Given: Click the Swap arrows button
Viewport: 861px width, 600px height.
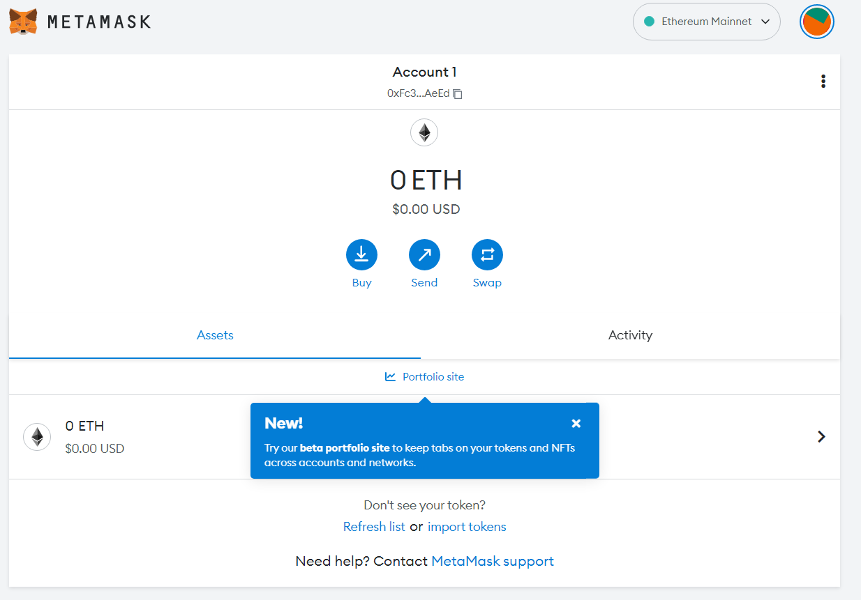Looking at the screenshot, I should pyautogui.click(x=487, y=255).
